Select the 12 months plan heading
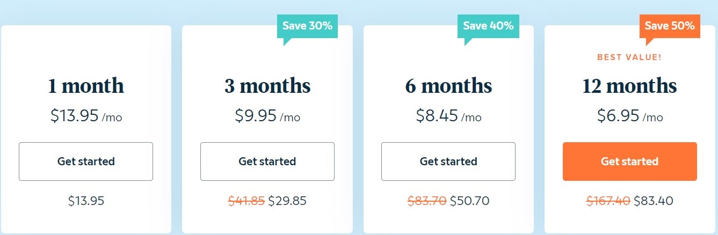Screen dimensions: 718x235 tap(629, 86)
